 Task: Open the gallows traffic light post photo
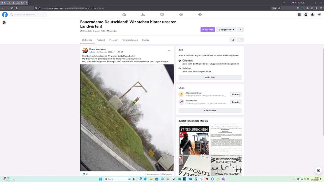click(x=127, y=117)
